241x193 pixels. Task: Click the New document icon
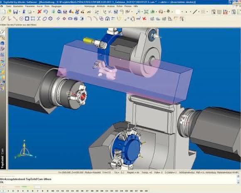point(4,12)
